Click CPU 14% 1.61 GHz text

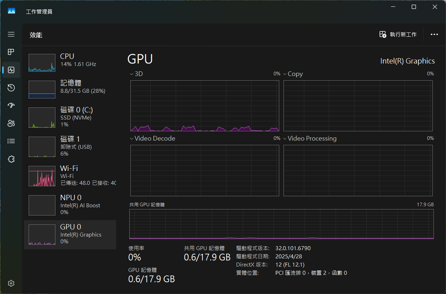(x=78, y=64)
